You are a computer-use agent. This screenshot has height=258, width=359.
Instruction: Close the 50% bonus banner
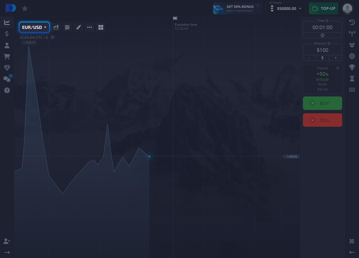point(258,6)
